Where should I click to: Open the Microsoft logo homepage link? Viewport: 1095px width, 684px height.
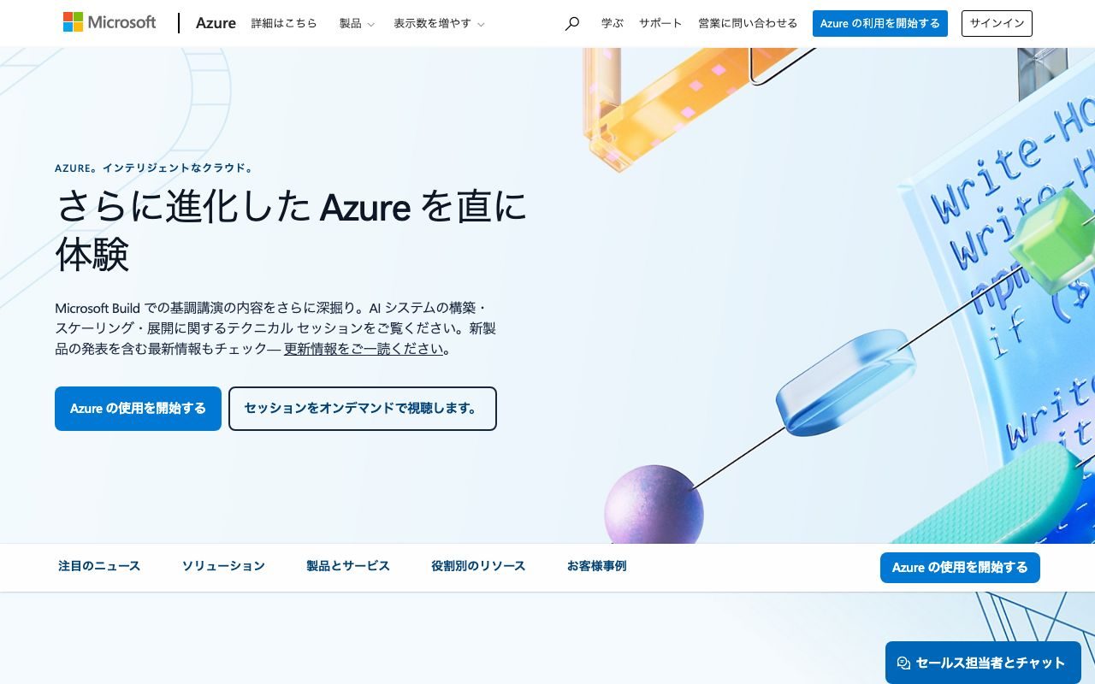click(109, 22)
